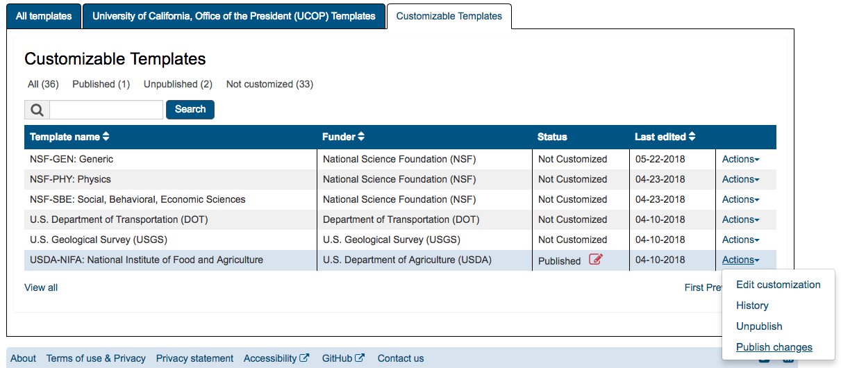
Task: Switch to the All templates tab
Action: point(44,16)
